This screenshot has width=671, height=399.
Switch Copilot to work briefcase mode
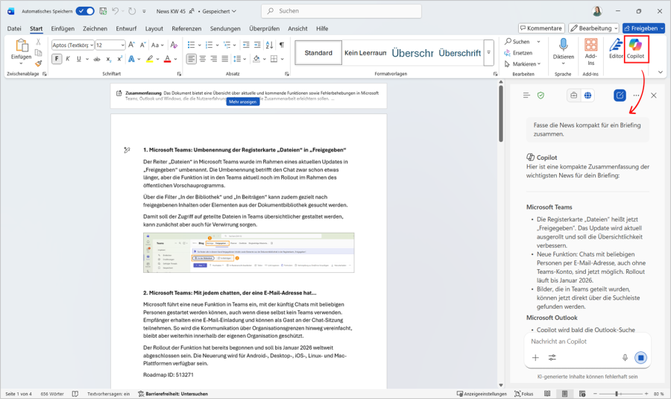[x=574, y=95]
